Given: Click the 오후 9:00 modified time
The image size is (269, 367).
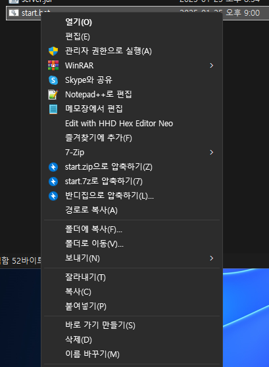Looking at the screenshot, I should [x=243, y=13].
